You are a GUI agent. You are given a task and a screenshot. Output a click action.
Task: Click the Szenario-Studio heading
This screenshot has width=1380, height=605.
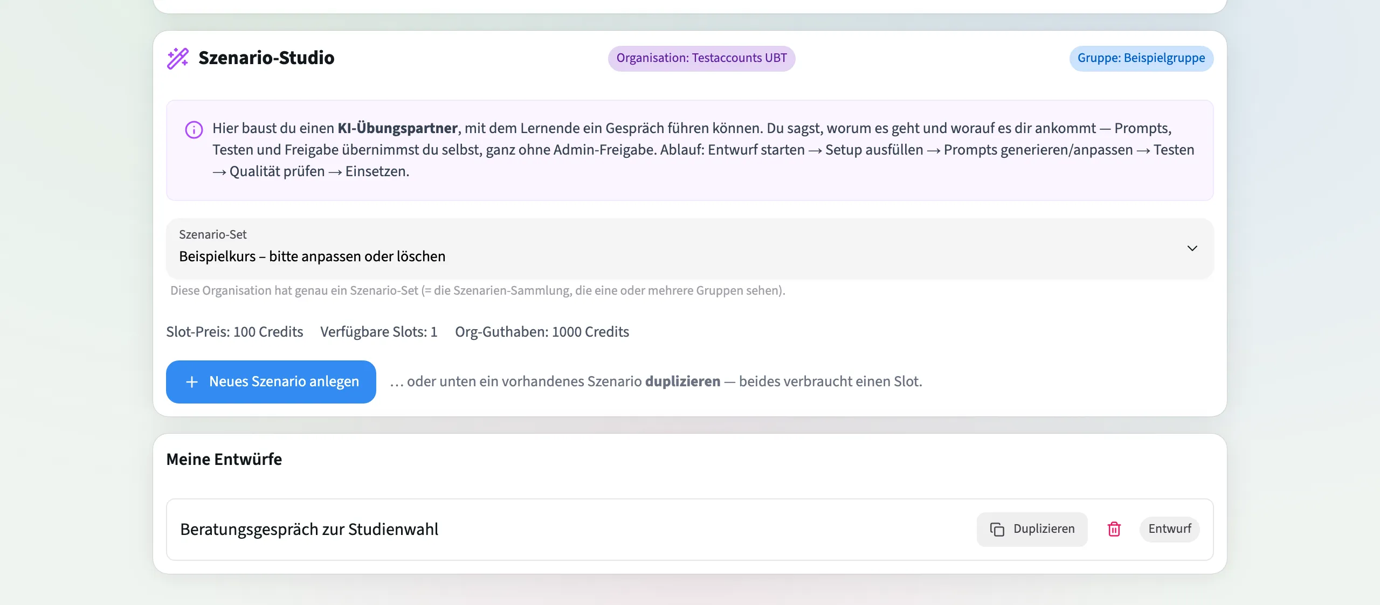[x=266, y=58]
